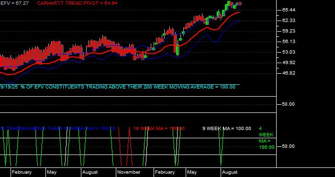The image size is (335, 177).
Task: Click the 62.33 price axis value
Action: coord(289,21)
